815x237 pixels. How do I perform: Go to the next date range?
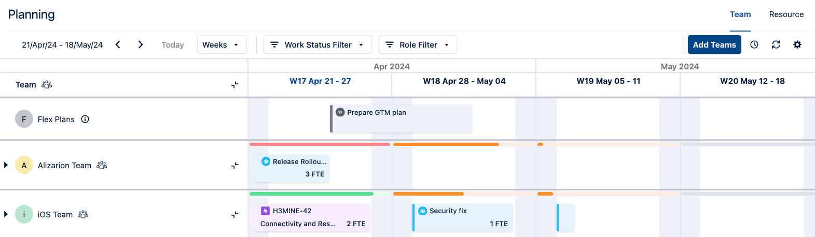[x=141, y=45]
